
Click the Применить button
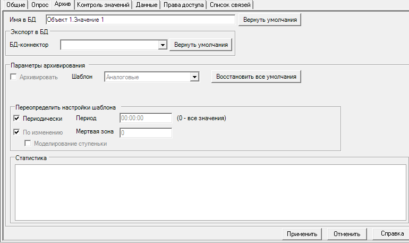302,234
